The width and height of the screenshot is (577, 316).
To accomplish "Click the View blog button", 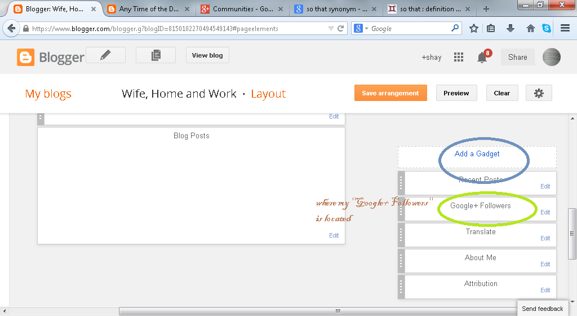I will tap(207, 55).
